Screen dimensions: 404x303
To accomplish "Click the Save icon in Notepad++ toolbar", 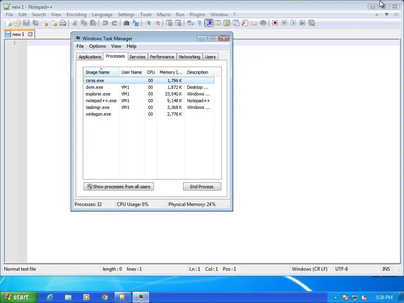I will click(26, 23).
